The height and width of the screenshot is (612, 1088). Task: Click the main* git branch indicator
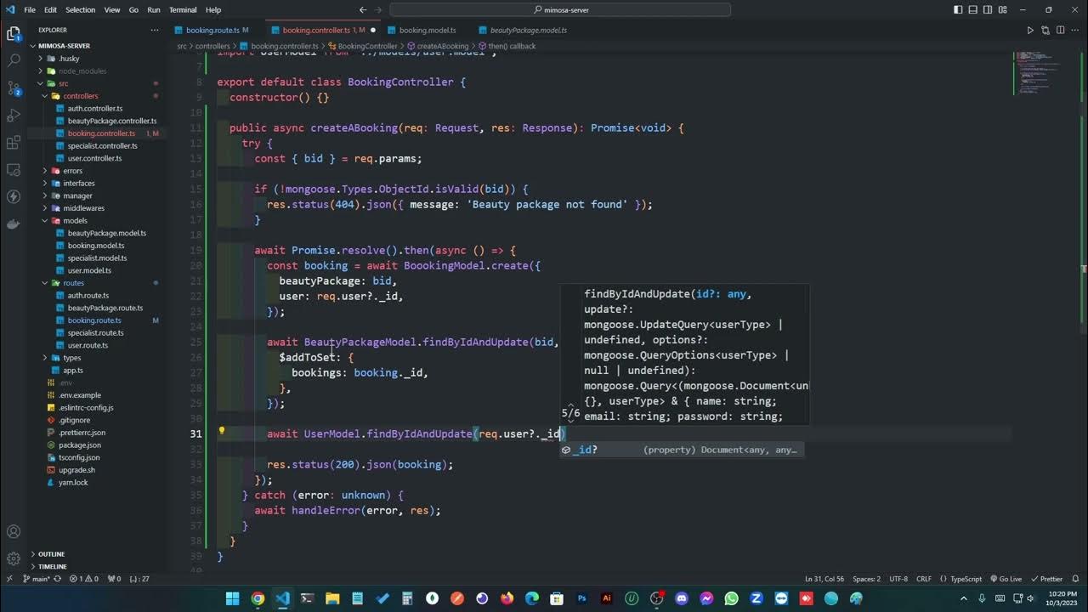(x=36, y=579)
